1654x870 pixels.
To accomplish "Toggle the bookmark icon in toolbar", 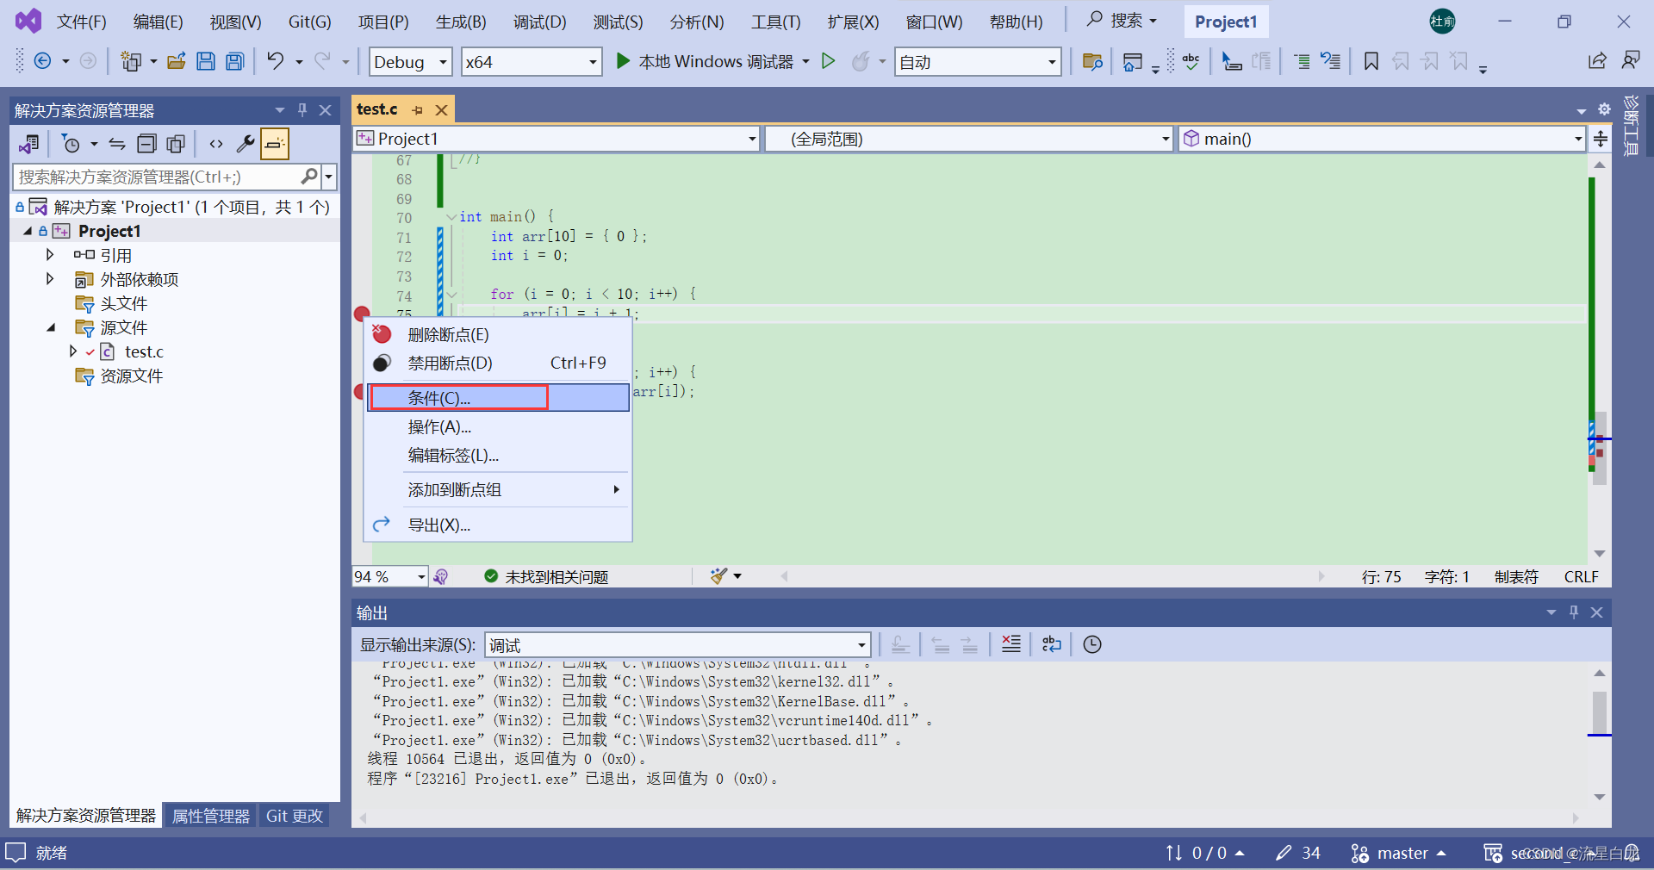I will (1371, 61).
